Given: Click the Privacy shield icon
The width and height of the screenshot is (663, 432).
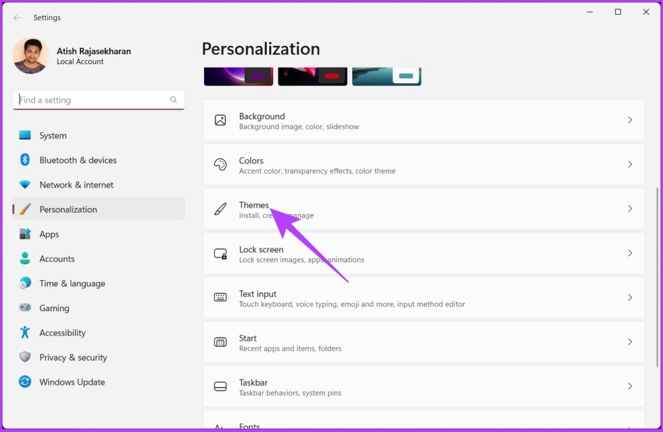Looking at the screenshot, I should (25, 357).
